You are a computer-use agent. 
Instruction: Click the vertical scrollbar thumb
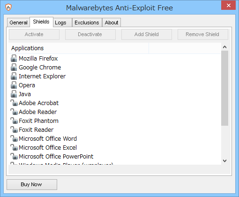click(225, 88)
